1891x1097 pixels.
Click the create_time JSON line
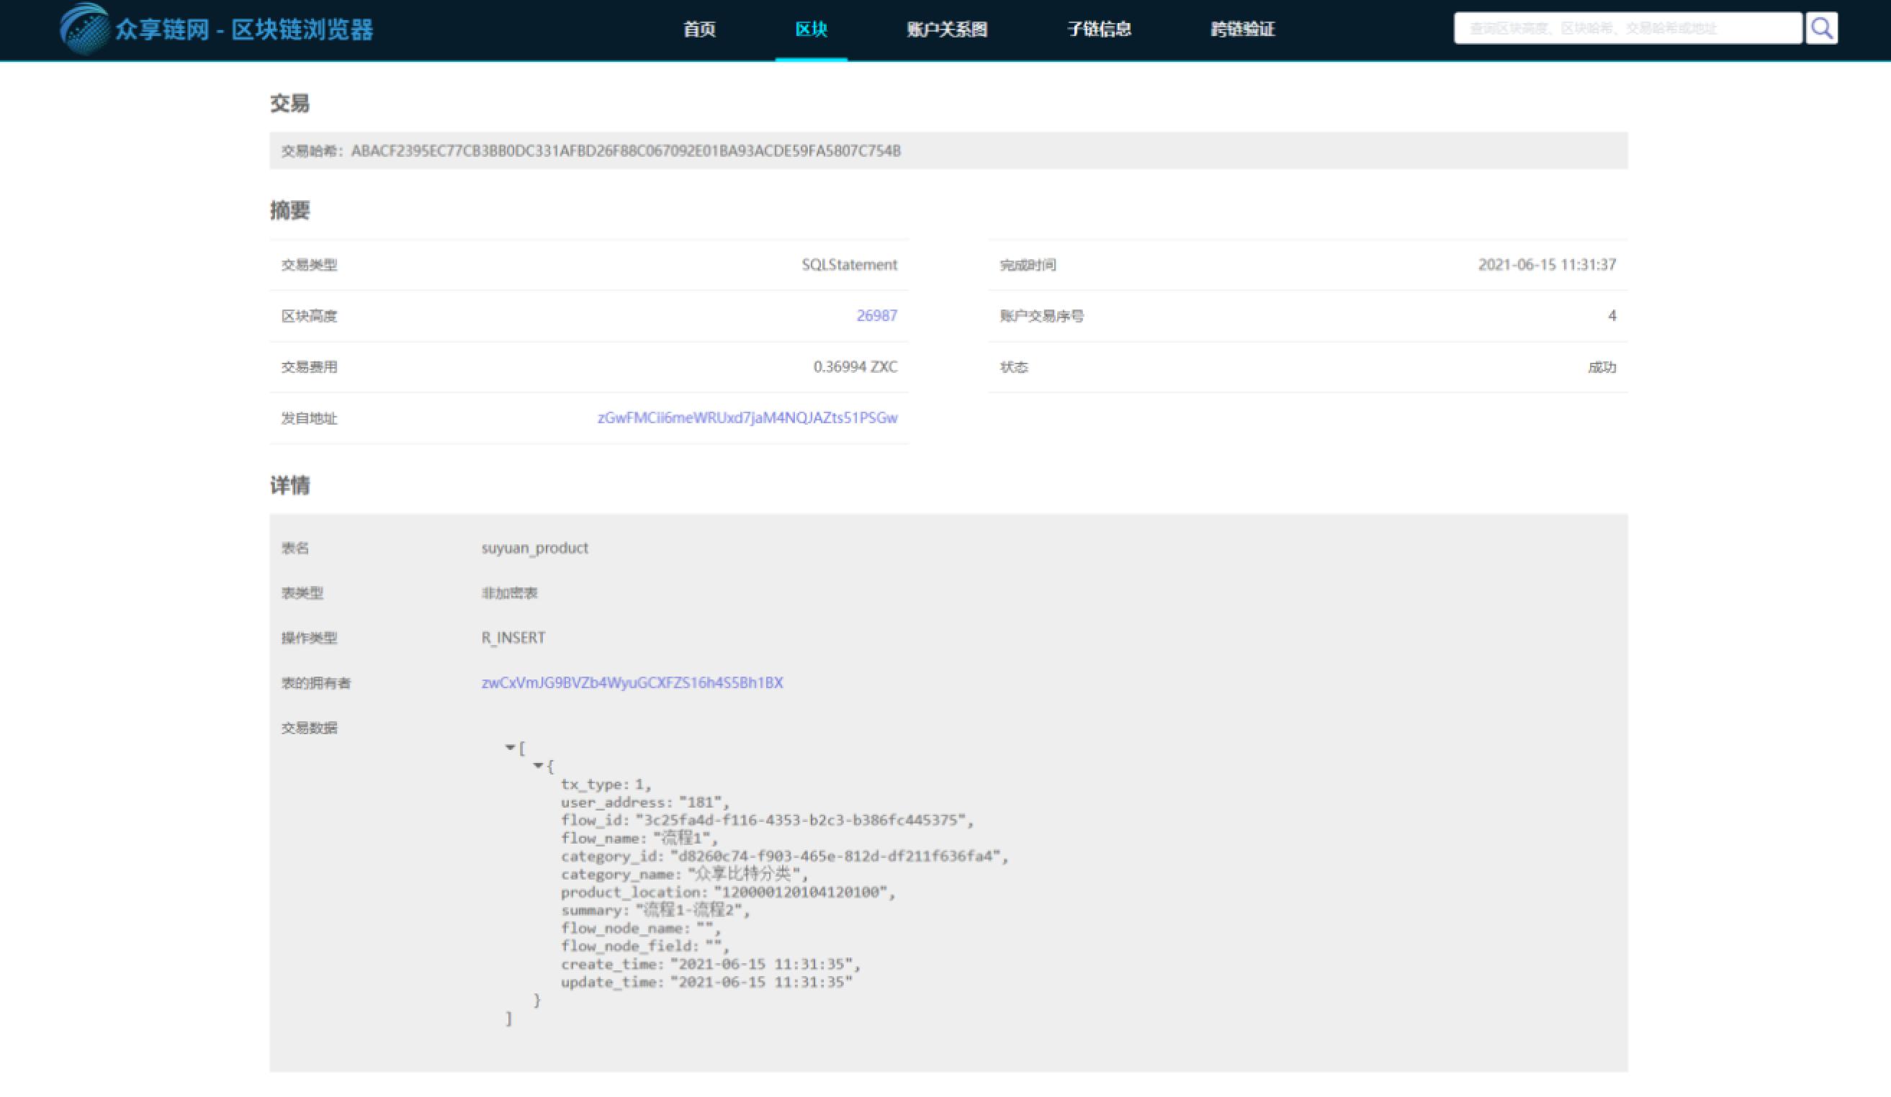[x=711, y=964]
